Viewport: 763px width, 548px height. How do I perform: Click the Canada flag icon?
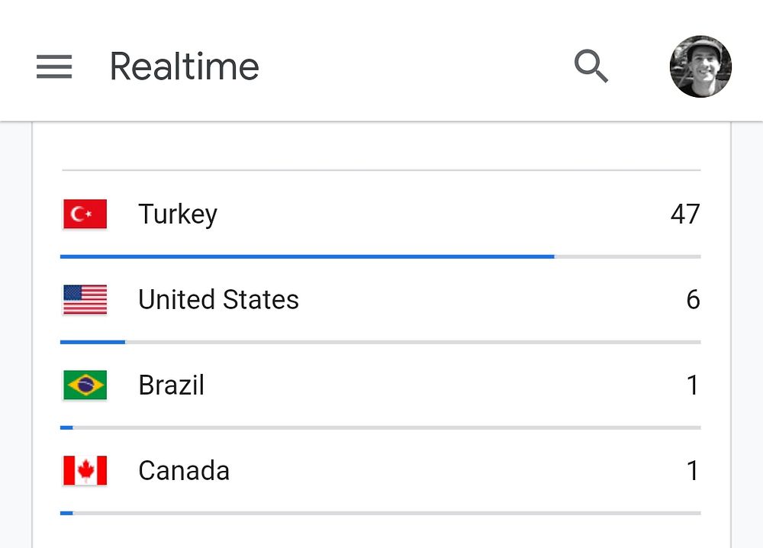(x=85, y=471)
